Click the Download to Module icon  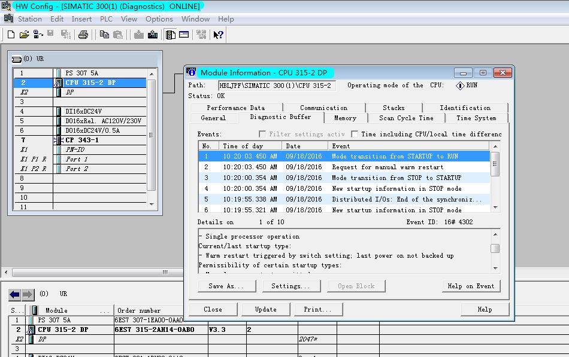coord(138,35)
